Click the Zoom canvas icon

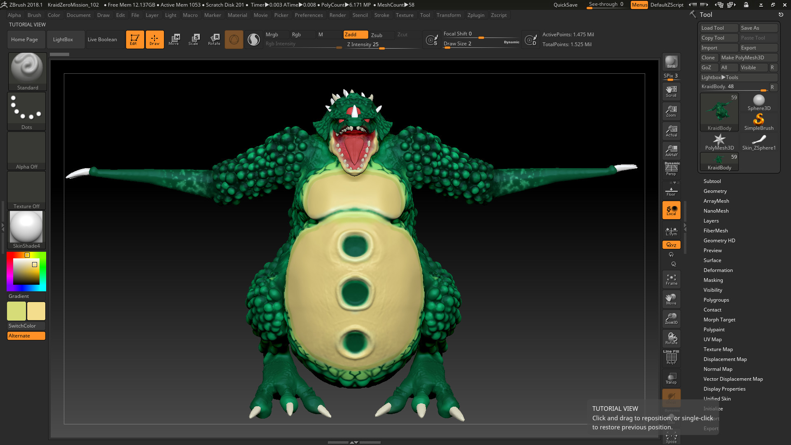pyautogui.click(x=671, y=111)
